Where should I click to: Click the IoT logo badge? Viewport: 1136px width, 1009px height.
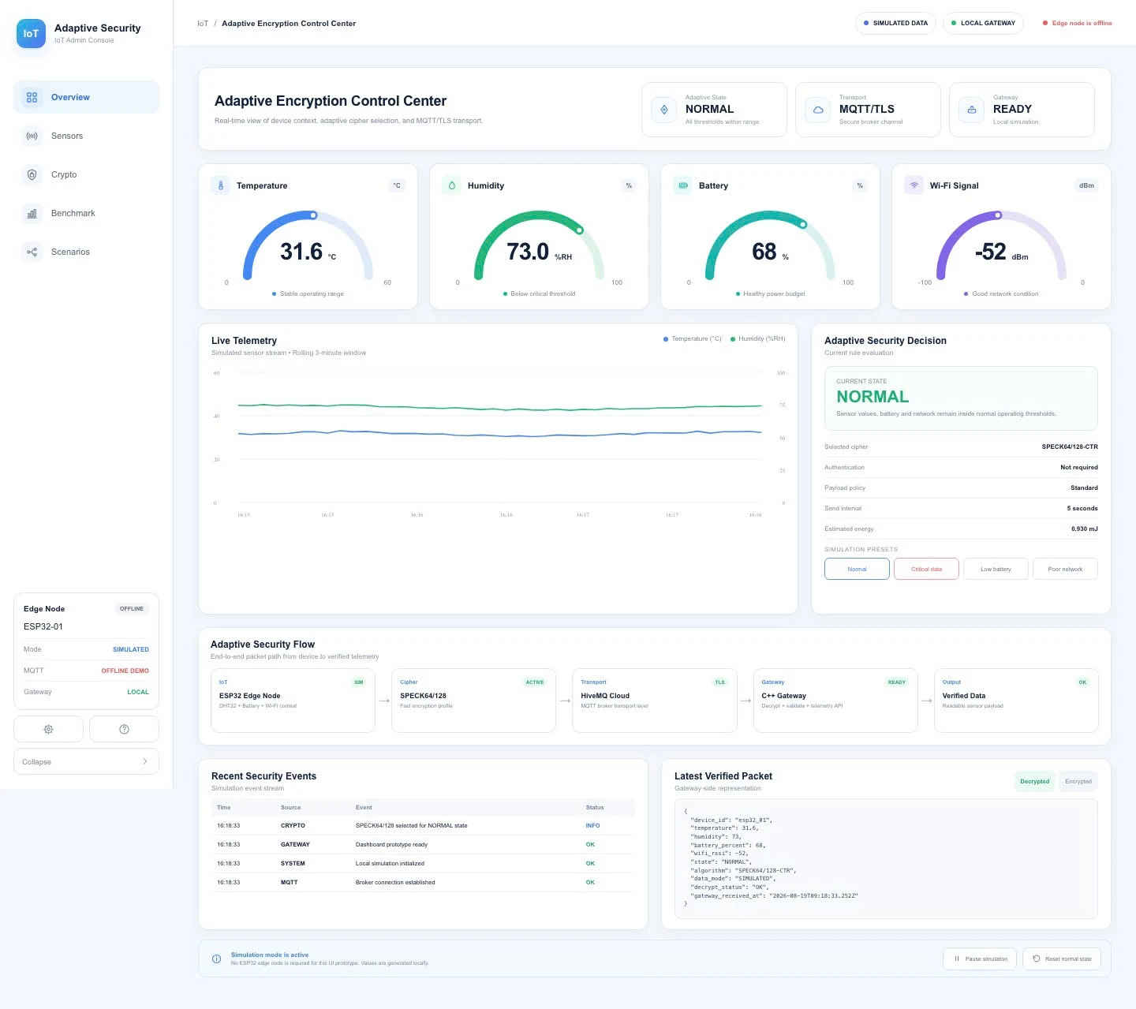tap(31, 33)
